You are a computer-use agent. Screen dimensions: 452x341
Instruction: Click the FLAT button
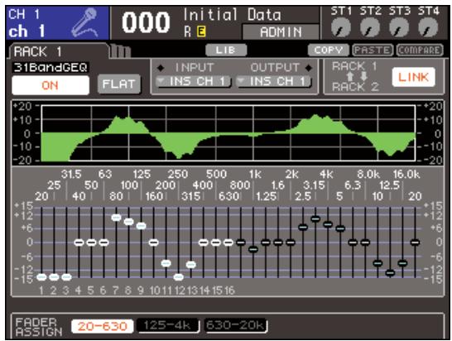click(119, 84)
